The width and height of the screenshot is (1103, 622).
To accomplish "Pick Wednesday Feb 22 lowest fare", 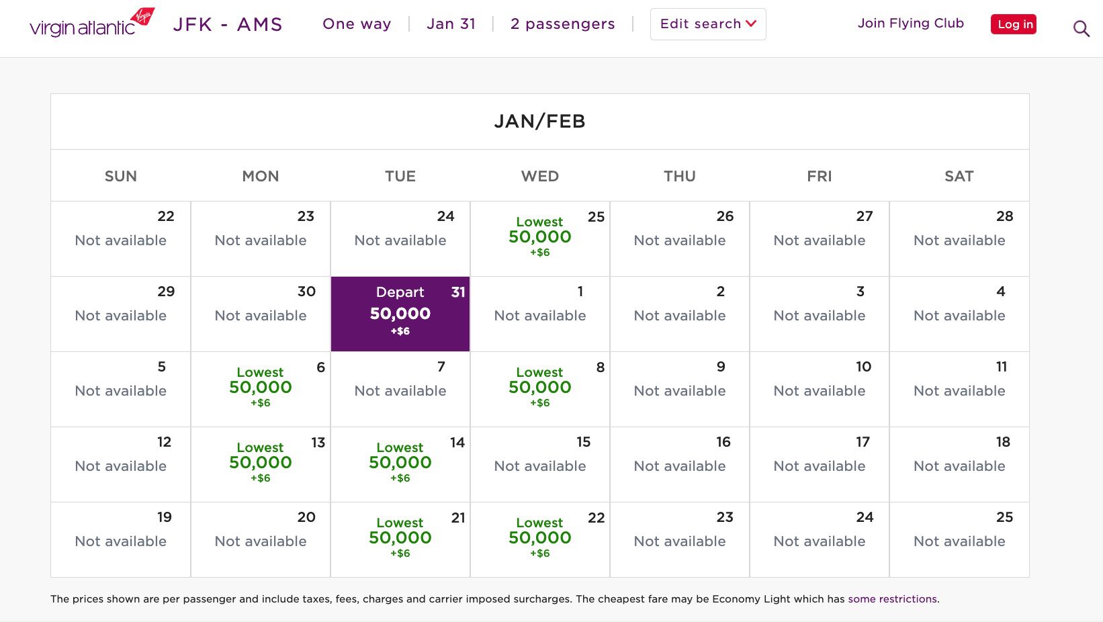I will click(x=540, y=538).
